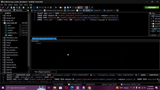This screenshot has height=90, width=160.
Task: Open the File menu
Action: (x=2, y=5)
